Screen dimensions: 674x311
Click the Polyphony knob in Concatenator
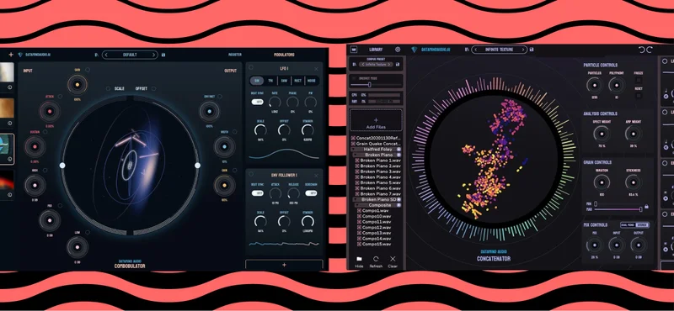coord(617,86)
